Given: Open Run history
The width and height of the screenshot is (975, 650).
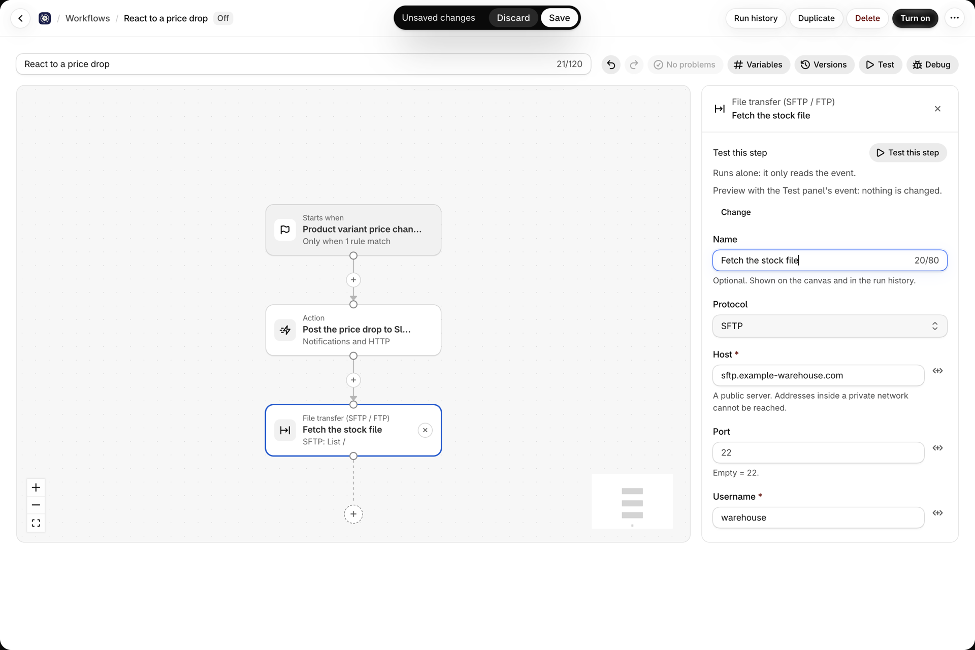Looking at the screenshot, I should point(756,18).
